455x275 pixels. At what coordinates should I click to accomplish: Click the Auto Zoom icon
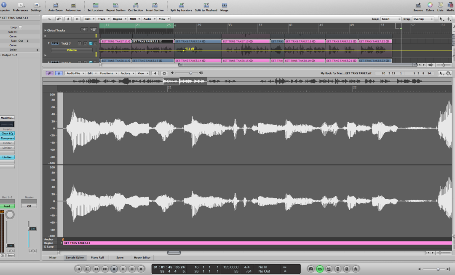click(x=56, y=5)
